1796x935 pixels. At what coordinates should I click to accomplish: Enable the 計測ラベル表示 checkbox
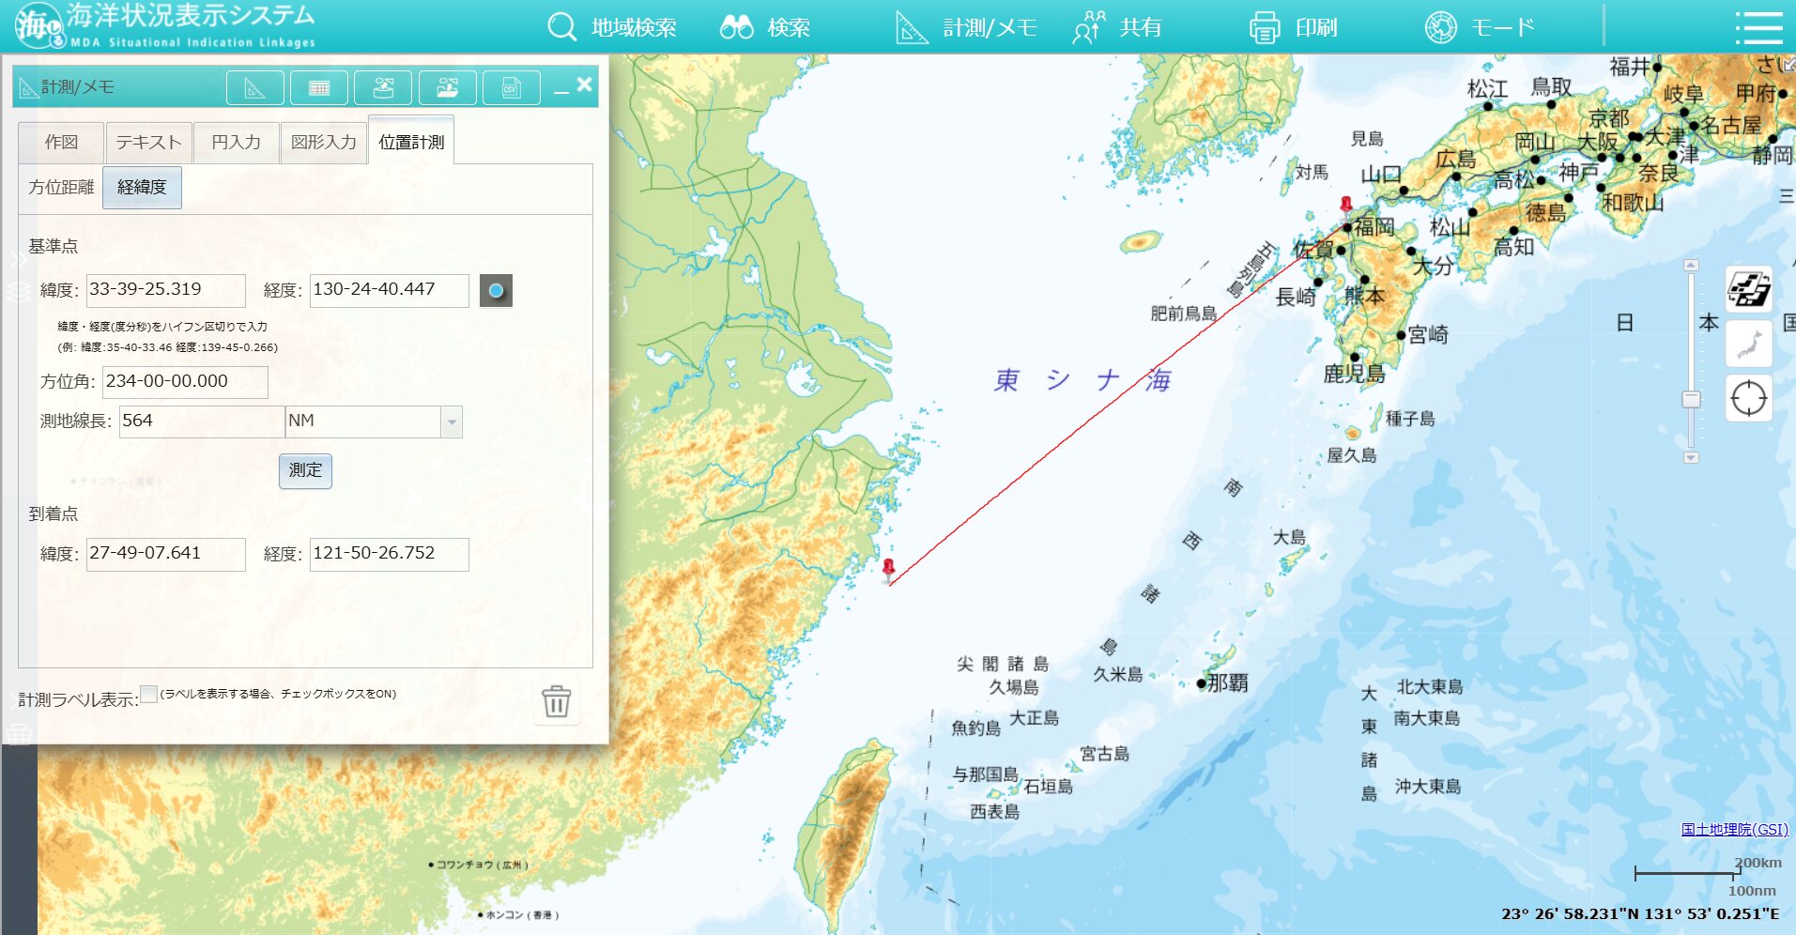[148, 695]
